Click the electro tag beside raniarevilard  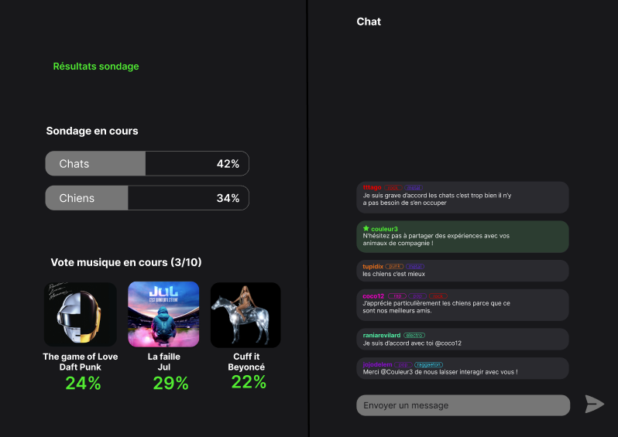point(414,336)
